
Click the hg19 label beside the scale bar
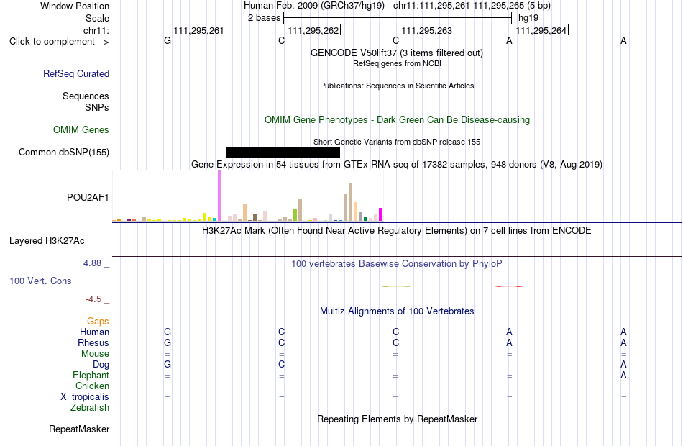click(x=528, y=18)
